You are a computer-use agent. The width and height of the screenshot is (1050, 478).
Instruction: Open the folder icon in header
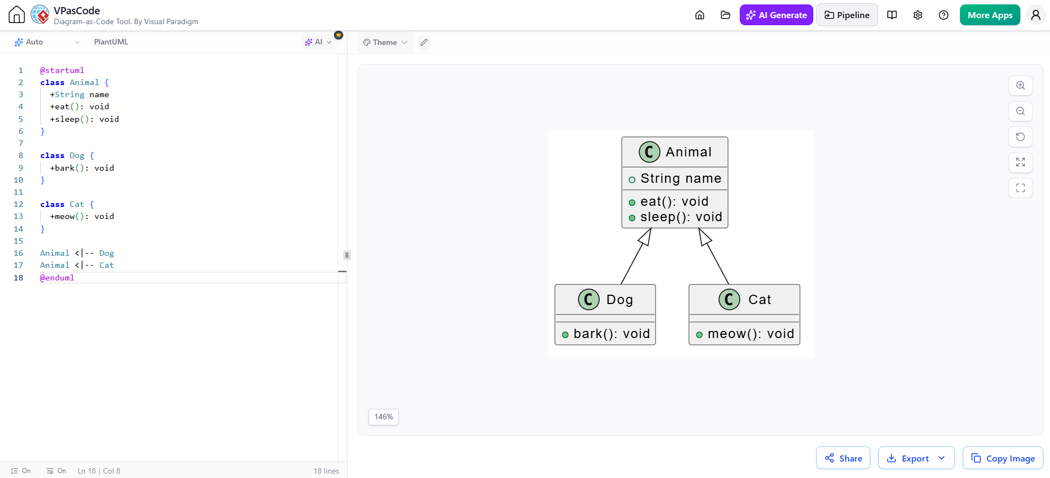coord(725,15)
